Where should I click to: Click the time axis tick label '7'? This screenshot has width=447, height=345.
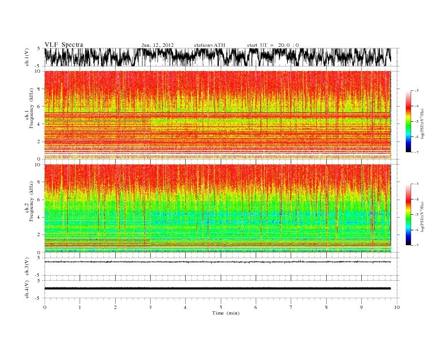point(291,307)
